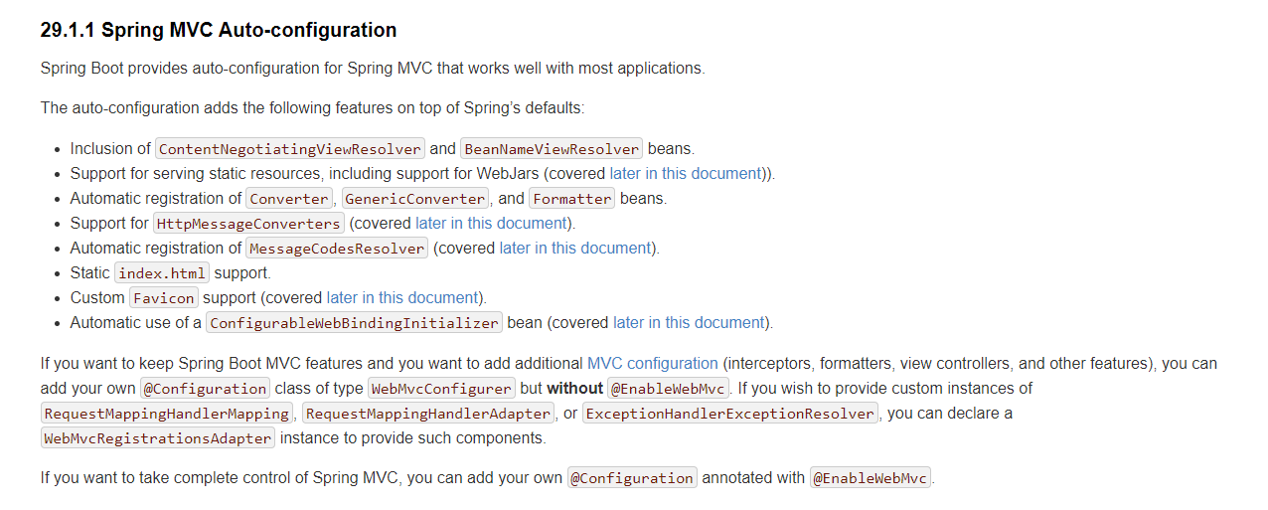
Task: Click the ExceptionHandlerExceptionResolver code term
Action: [730, 414]
